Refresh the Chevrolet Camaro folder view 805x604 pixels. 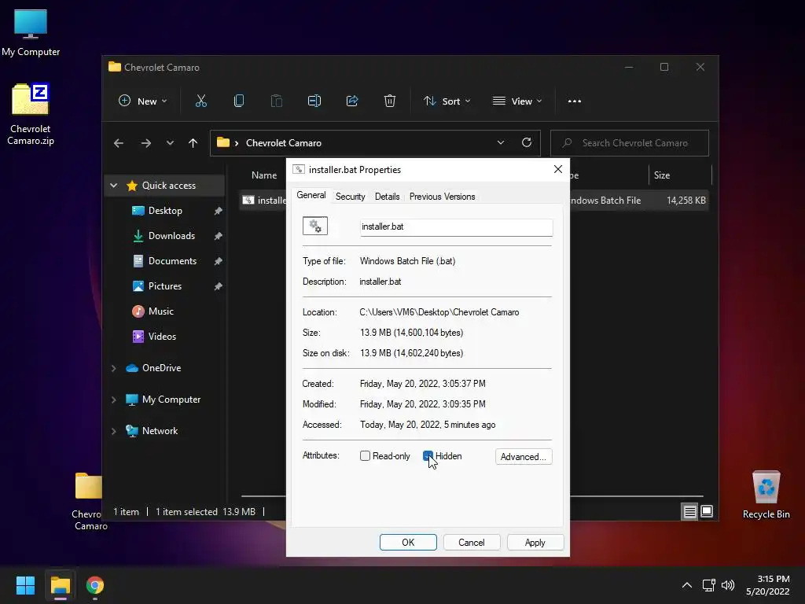click(527, 143)
